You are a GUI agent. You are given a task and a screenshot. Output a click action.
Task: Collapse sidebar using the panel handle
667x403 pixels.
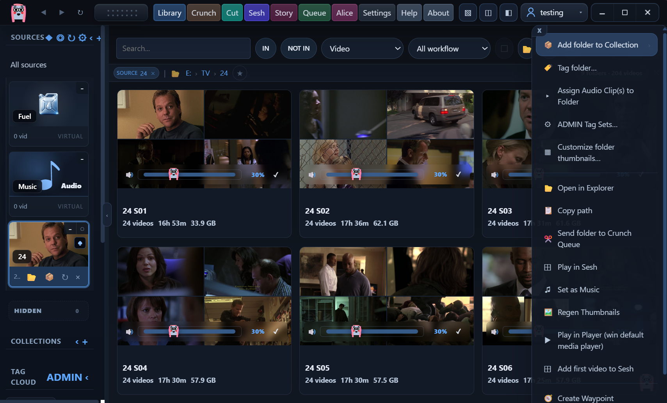tap(107, 215)
